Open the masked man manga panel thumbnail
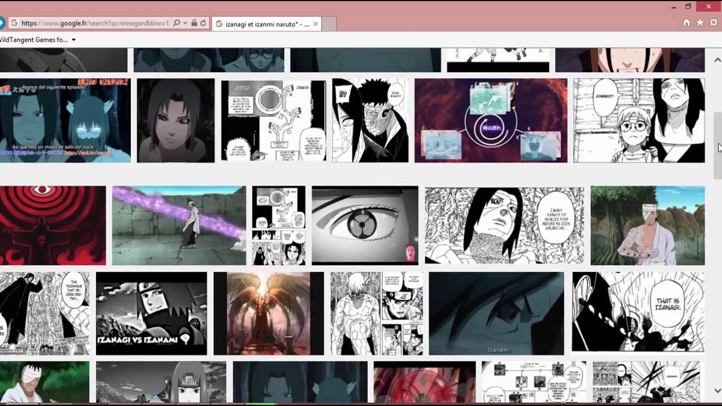The image size is (722, 406). pos(370,120)
